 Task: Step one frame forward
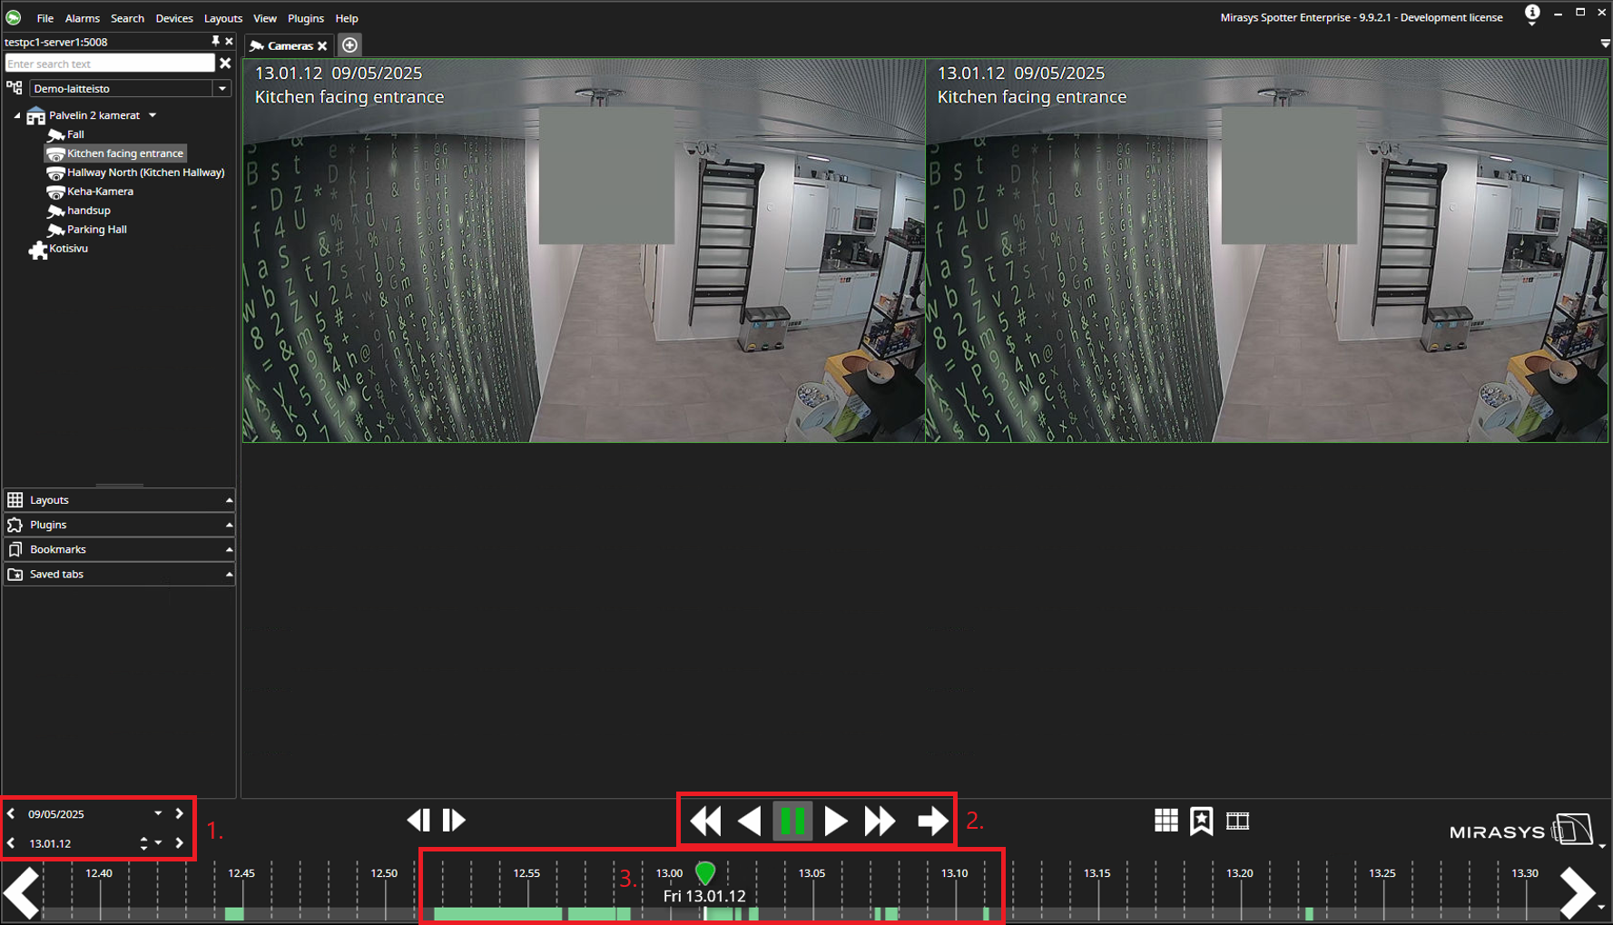tap(454, 820)
